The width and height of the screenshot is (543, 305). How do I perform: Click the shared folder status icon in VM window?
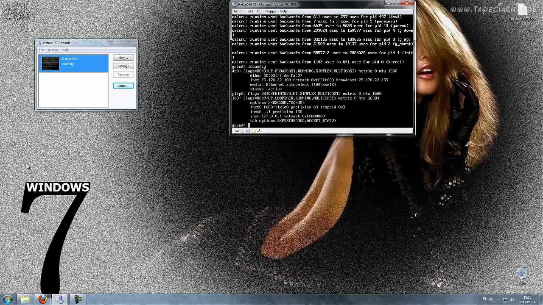pos(254,131)
